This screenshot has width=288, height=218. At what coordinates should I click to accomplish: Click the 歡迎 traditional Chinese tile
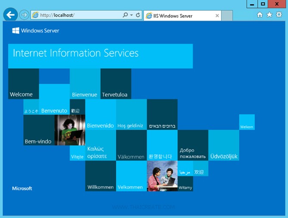click(77, 107)
